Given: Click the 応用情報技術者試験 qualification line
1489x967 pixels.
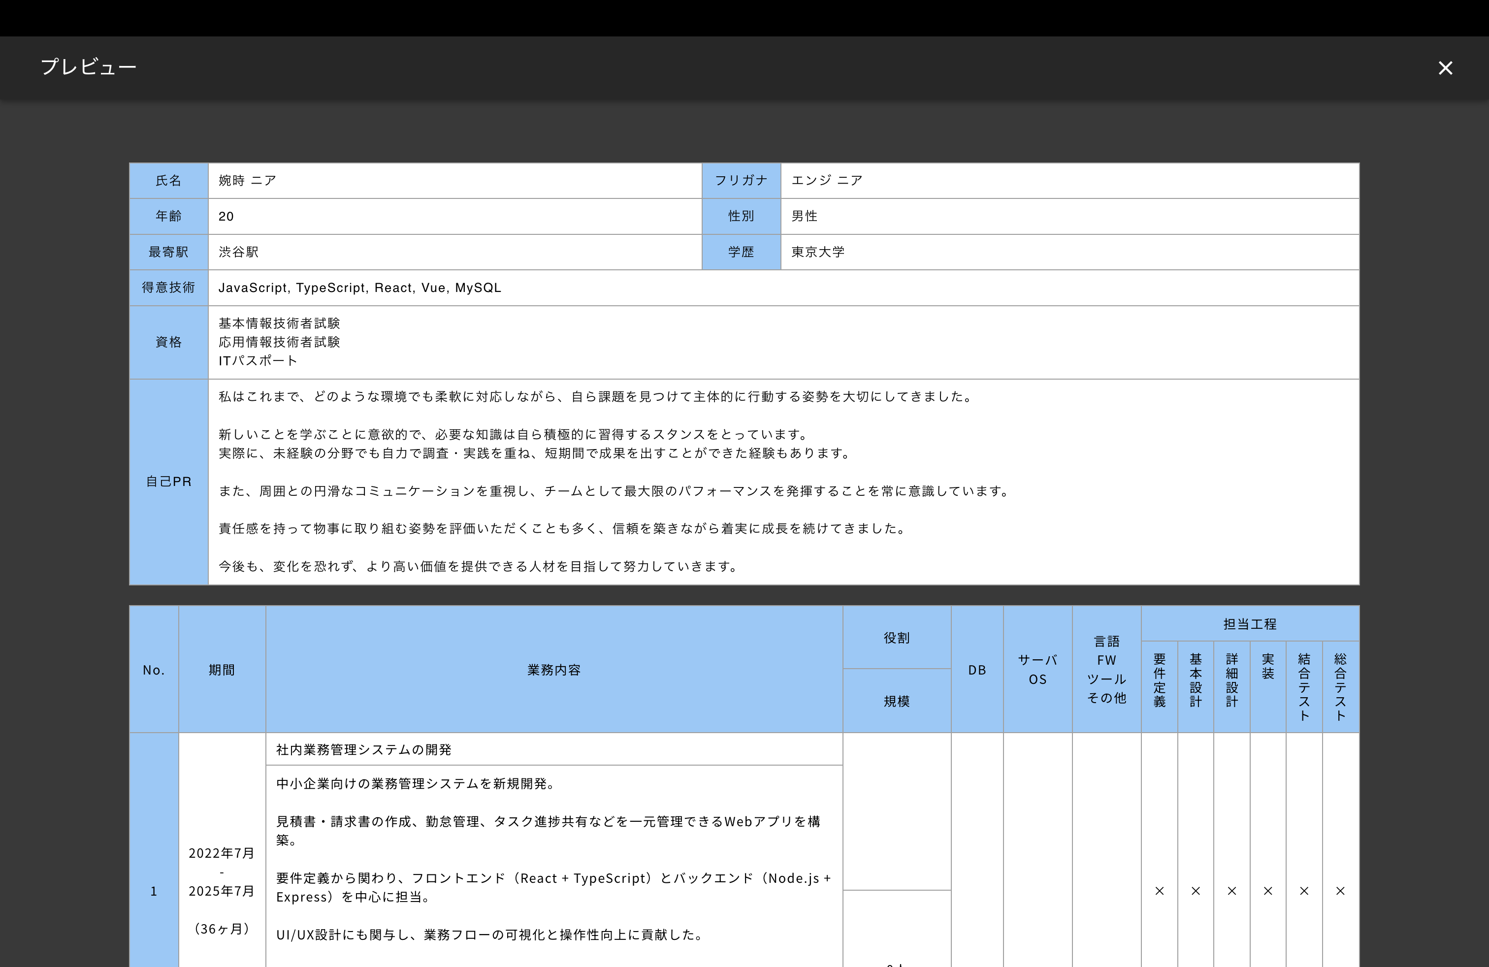Looking at the screenshot, I should pyautogui.click(x=279, y=342).
